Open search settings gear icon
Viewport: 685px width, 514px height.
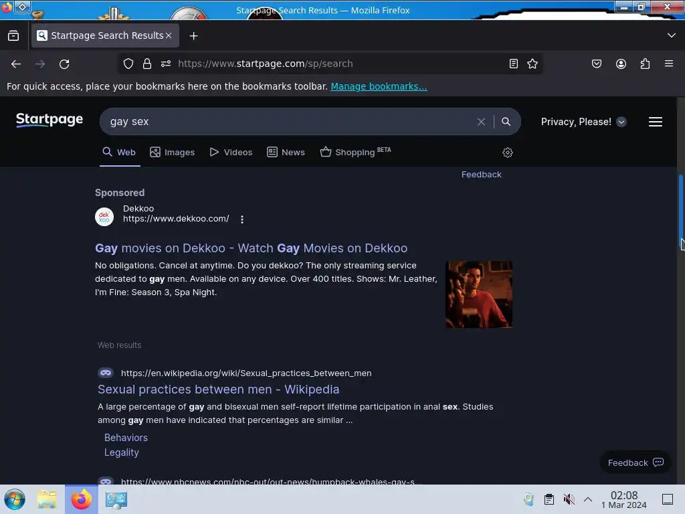coord(507,153)
